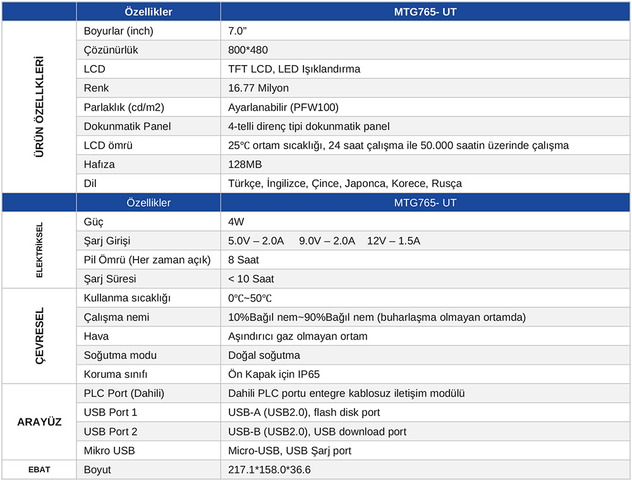Select the 'Dil' label cell

[x=90, y=183]
